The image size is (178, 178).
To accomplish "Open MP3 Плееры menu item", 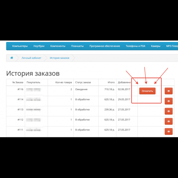I will coord(171,46).
